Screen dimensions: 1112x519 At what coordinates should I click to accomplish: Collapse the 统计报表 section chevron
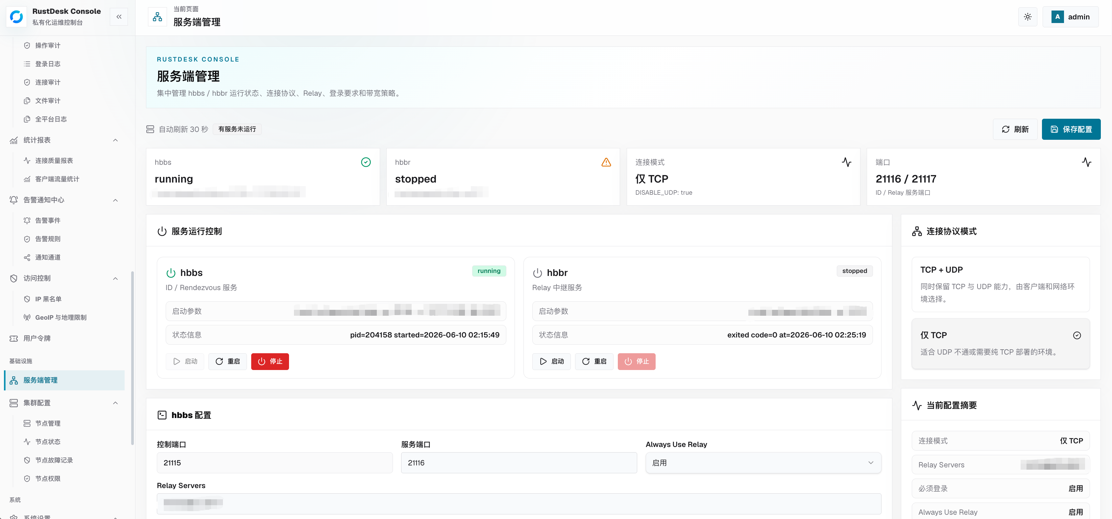click(x=115, y=140)
